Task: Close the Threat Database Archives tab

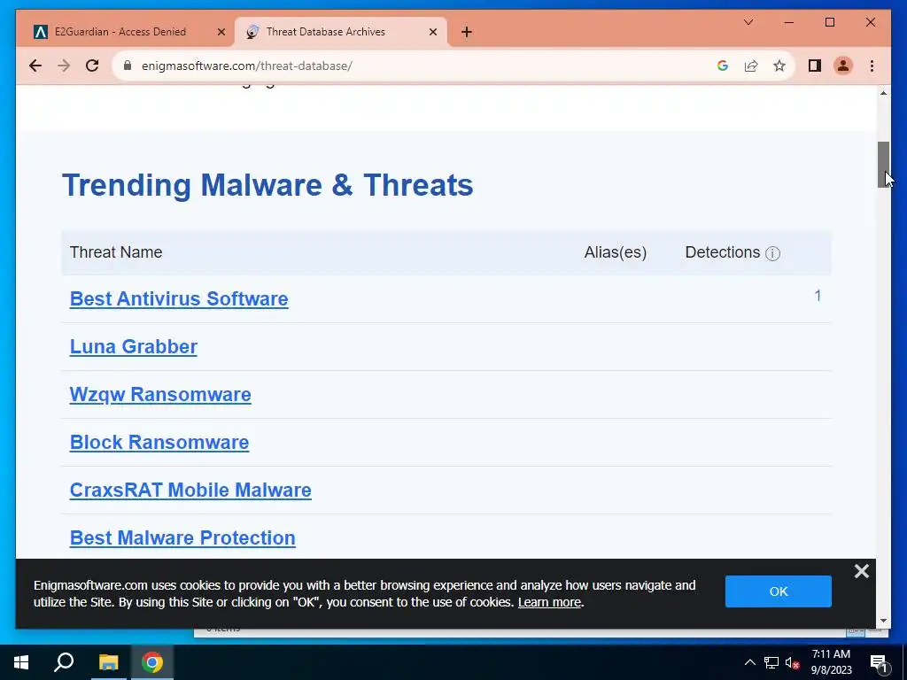Action: (432, 33)
